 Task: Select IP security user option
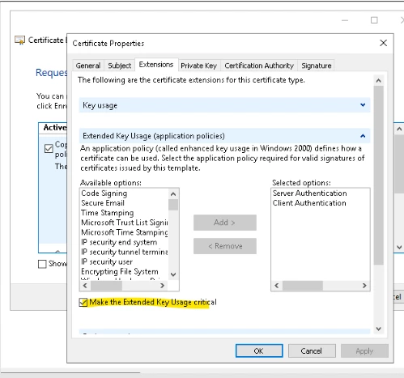pyautogui.click(x=107, y=261)
